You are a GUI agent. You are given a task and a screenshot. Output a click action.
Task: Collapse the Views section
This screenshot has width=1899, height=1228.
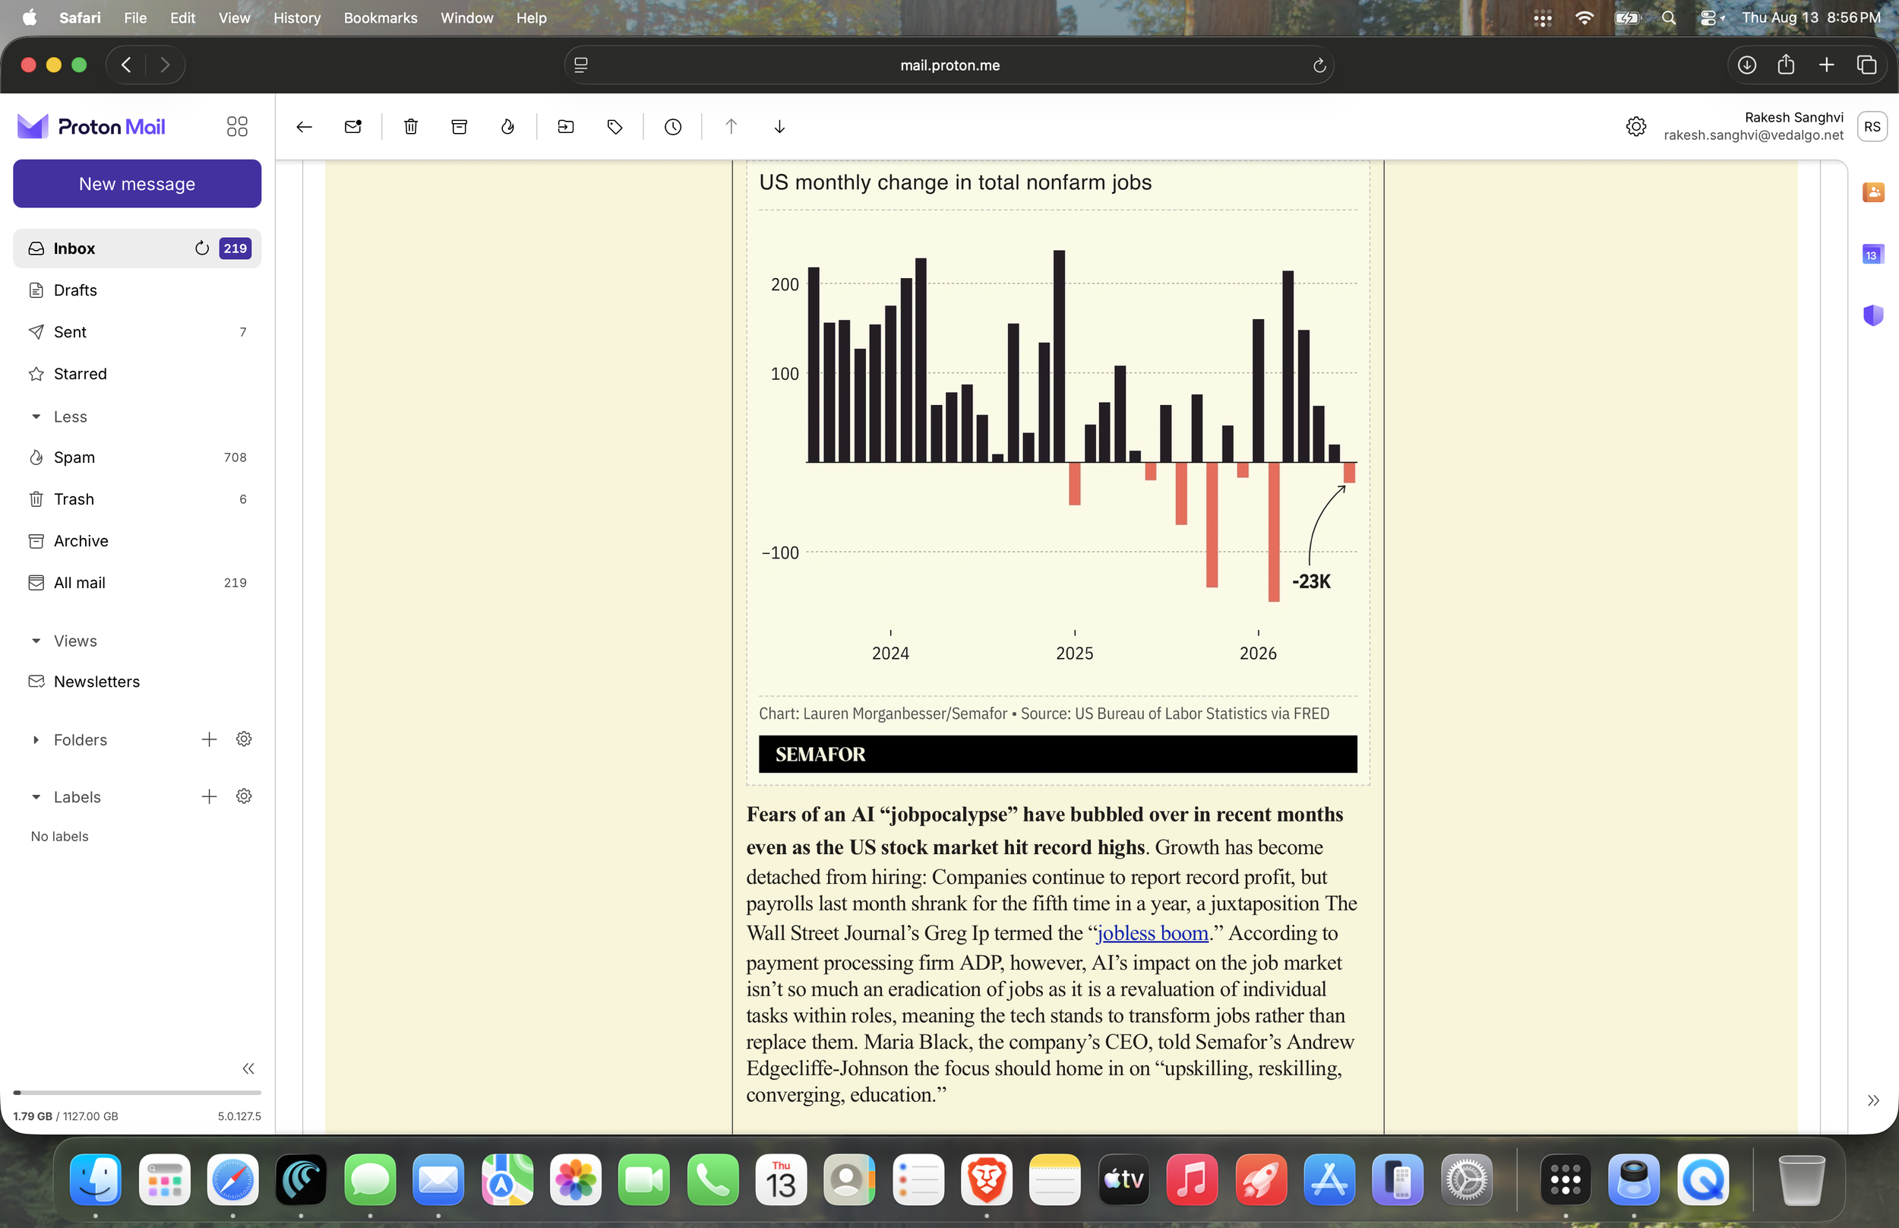36,641
